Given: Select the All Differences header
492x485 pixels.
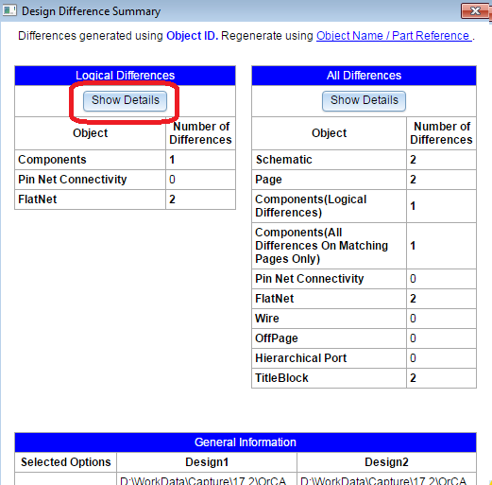Looking at the screenshot, I should 364,76.
